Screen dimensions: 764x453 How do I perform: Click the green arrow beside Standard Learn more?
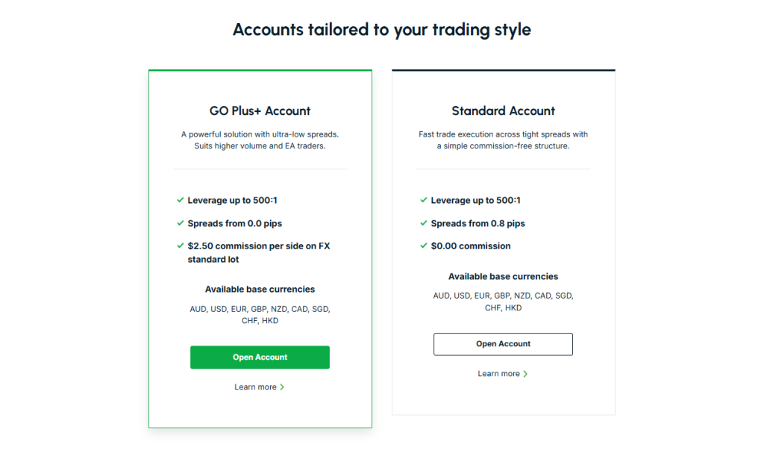coord(525,373)
